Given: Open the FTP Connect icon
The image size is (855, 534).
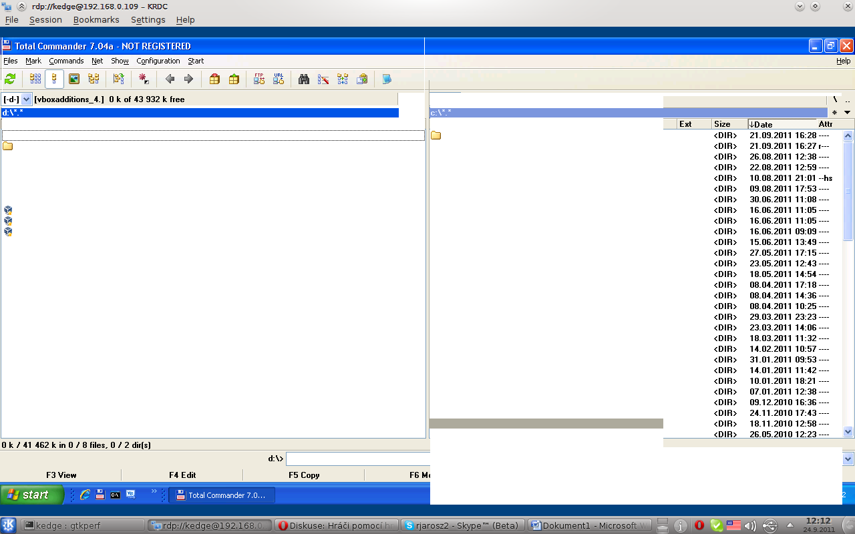Looking at the screenshot, I should (259, 79).
